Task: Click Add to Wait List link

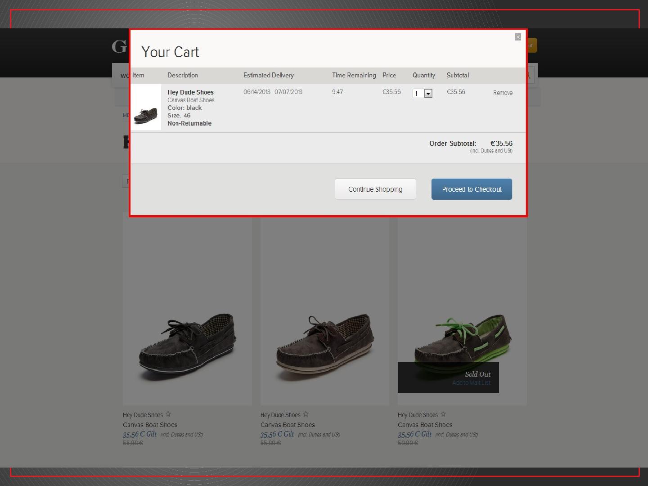Action: (x=471, y=383)
